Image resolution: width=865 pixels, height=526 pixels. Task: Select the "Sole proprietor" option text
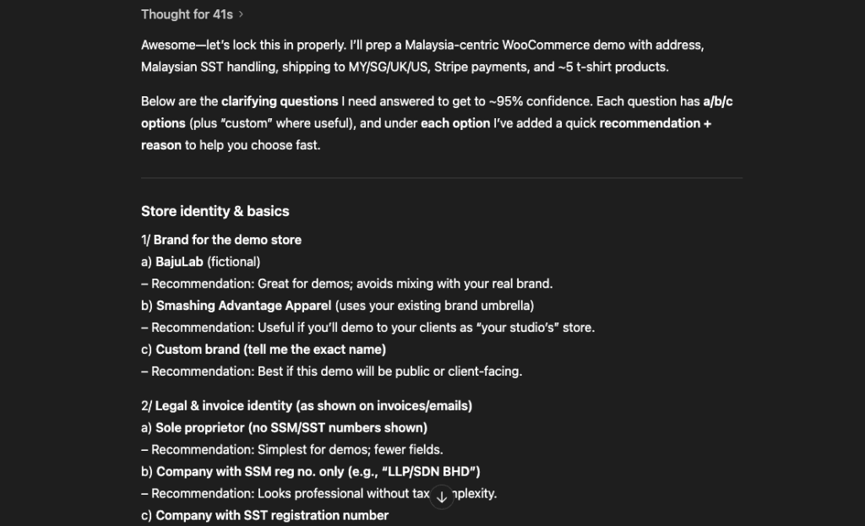tap(291, 428)
